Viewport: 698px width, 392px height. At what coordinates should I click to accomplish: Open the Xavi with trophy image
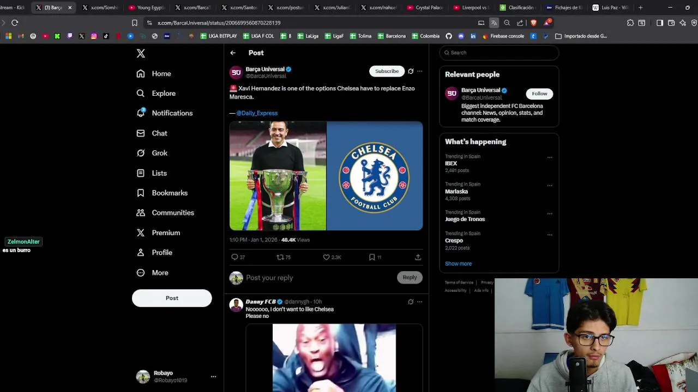pyautogui.click(x=278, y=176)
